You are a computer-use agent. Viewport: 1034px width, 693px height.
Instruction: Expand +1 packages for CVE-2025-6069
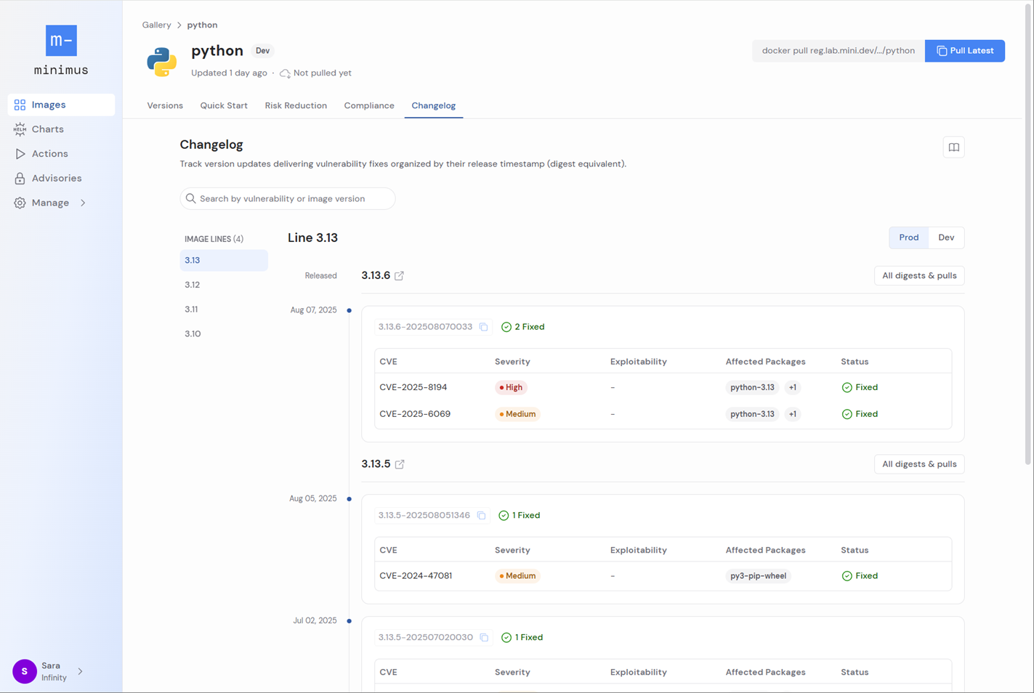[793, 414]
